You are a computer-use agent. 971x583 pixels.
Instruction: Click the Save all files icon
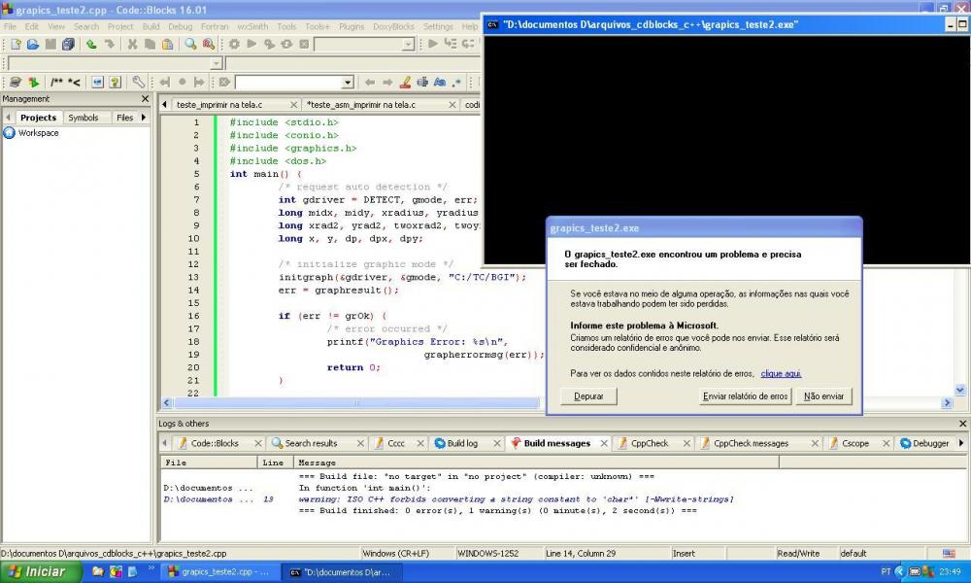(x=68, y=44)
